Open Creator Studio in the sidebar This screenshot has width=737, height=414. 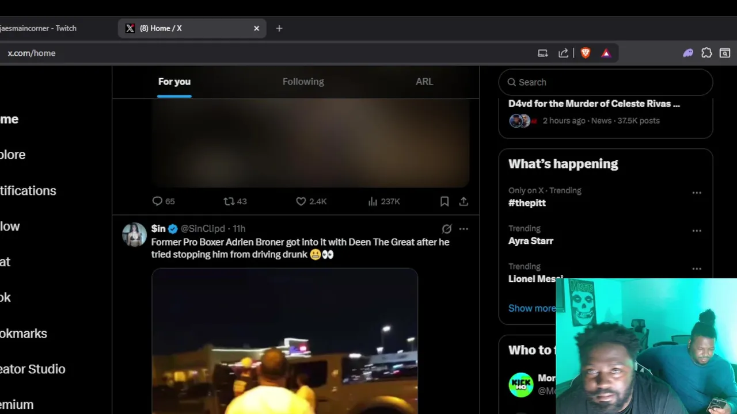(x=32, y=369)
